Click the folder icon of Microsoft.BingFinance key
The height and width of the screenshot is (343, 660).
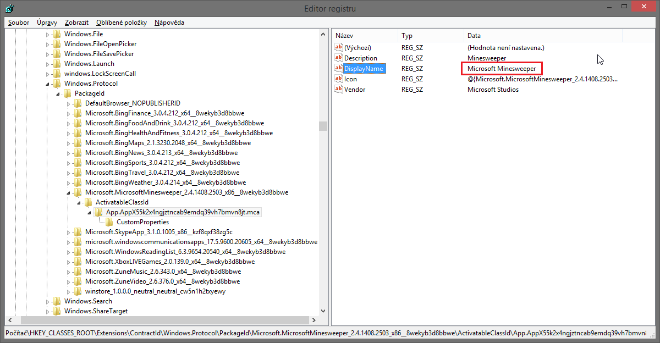[x=78, y=113]
